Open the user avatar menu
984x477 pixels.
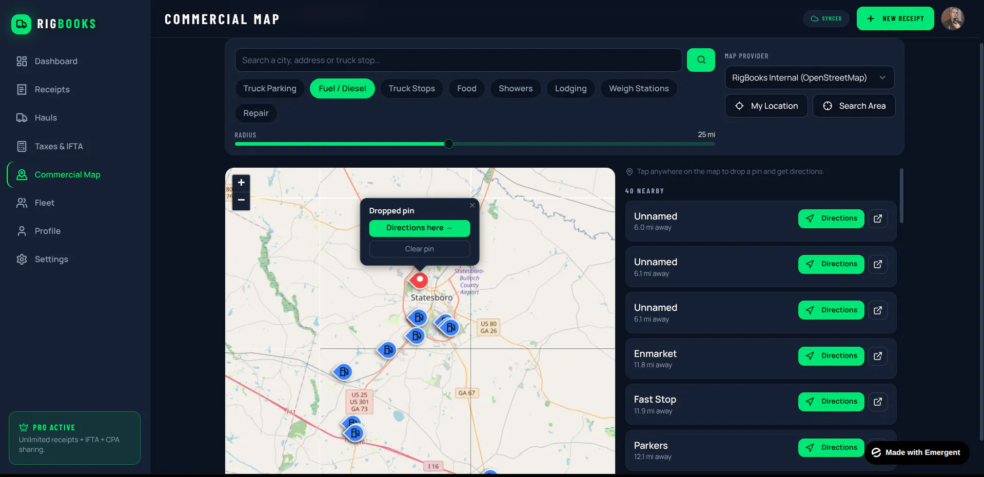pos(953,18)
